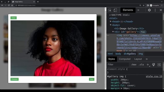
Task: Click the browser back arrow
Action: pos(2,5)
